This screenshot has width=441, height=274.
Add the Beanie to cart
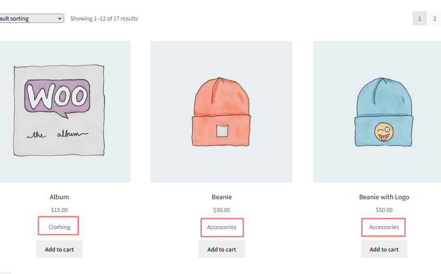click(221, 249)
